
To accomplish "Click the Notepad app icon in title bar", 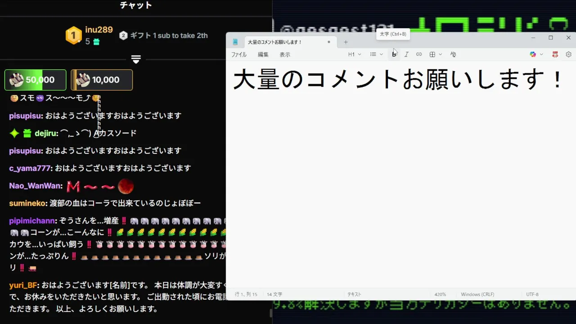I will pos(235,42).
